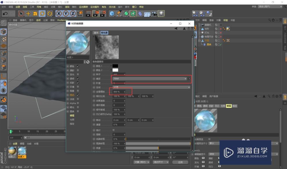The image size is (287, 169).
Task: Enable the 漫射 channel checkbox
Action: pos(78,70)
